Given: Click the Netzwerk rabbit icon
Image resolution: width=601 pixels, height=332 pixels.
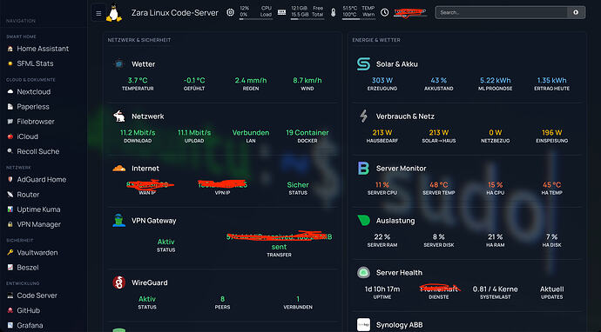Looking at the screenshot, I should tap(119, 116).
